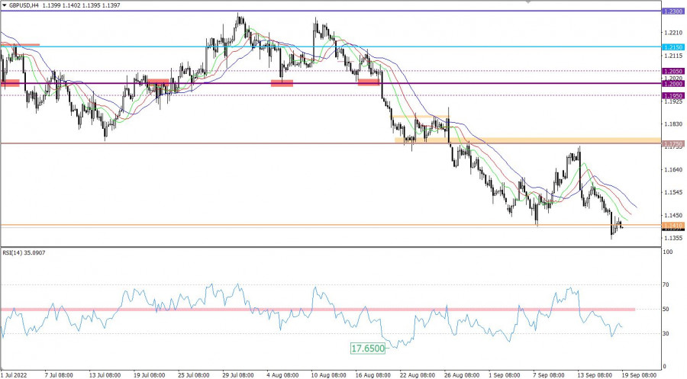
Task: Click the 1 Jul 2022 date label
Action: pyautogui.click(x=17, y=374)
